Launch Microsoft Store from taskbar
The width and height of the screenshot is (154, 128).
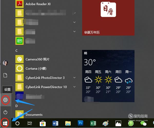point(43,123)
